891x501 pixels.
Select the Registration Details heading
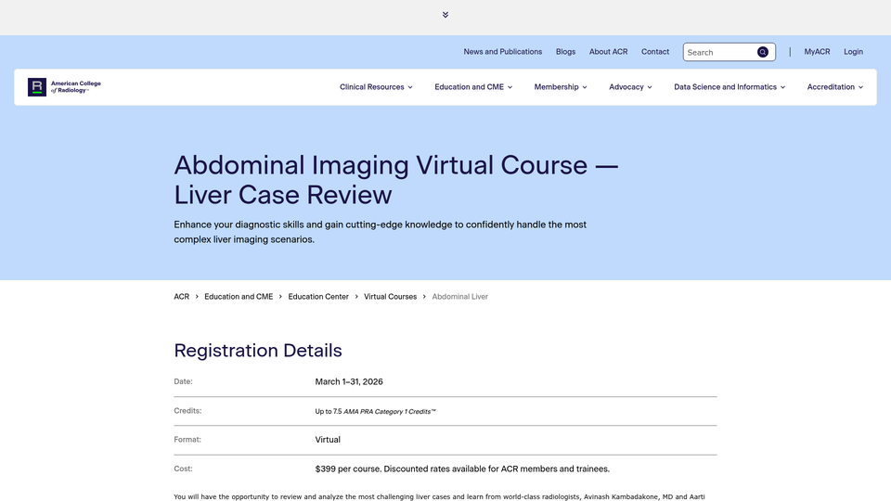258,351
